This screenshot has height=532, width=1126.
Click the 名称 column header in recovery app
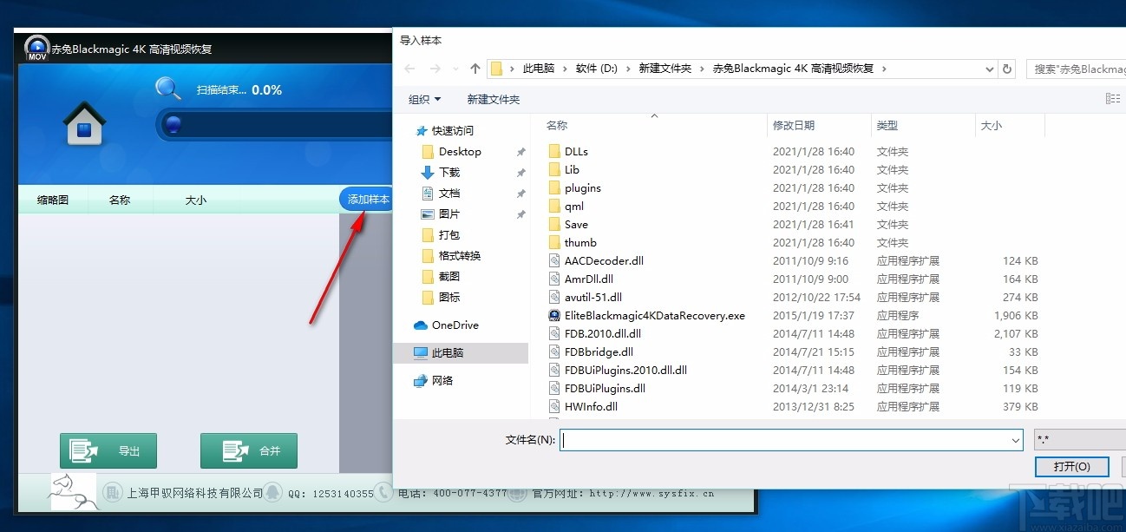[120, 200]
